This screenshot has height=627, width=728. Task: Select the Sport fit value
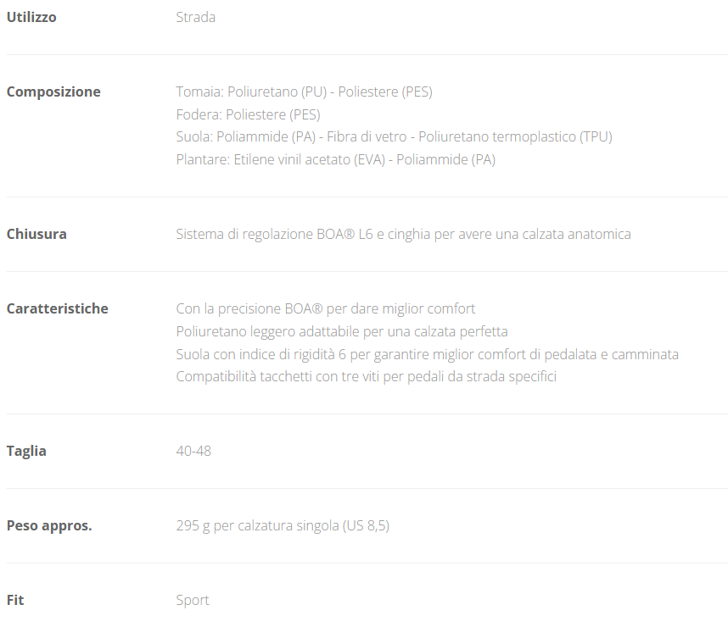pyautogui.click(x=193, y=600)
